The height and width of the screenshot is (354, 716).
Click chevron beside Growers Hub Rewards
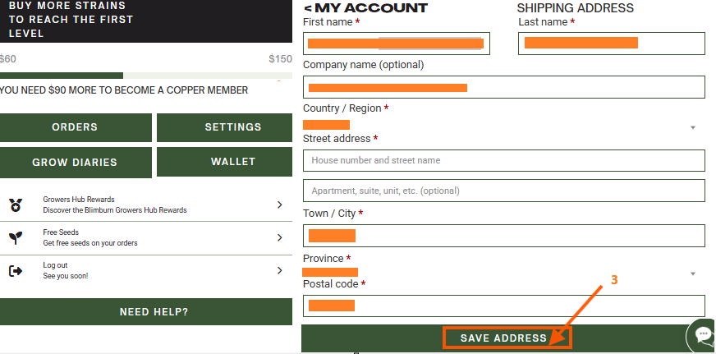click(280, 205)
